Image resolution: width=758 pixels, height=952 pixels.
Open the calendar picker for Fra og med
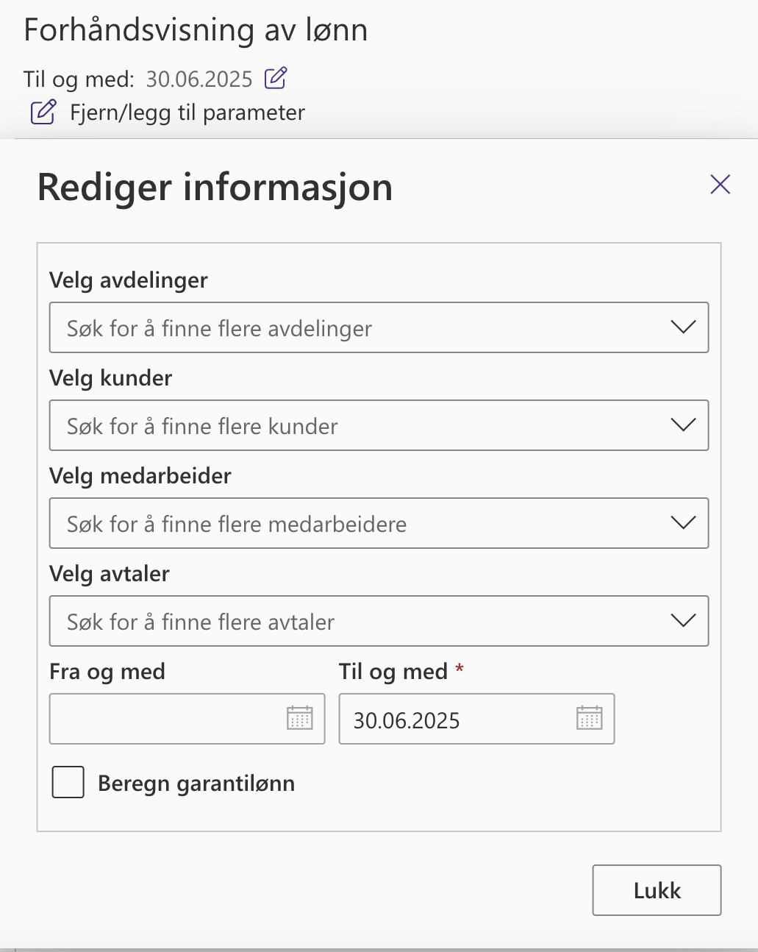[x=300, y=718]
